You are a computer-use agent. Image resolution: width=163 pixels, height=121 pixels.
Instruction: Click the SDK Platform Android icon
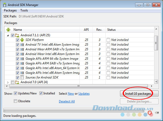(22, 40)
